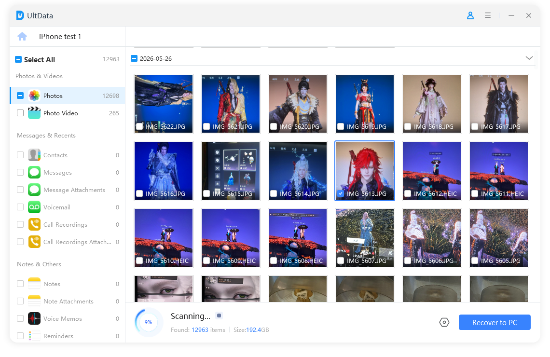The height and width of the screenshot is (357, 550).
Task: Check the Contacts checkbox
Action: (20, 155)
